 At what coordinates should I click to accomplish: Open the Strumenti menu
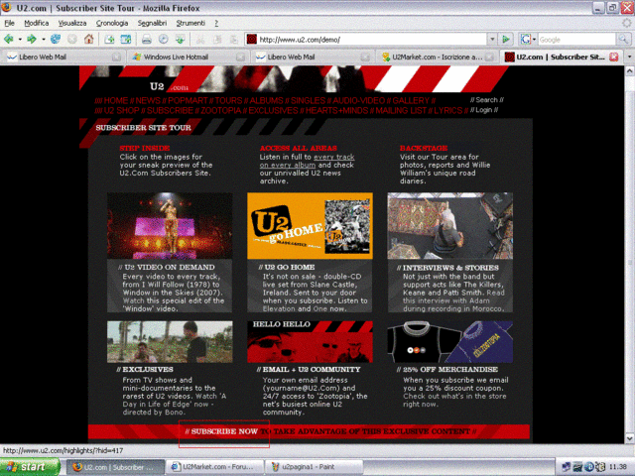[x=190, y=23]
